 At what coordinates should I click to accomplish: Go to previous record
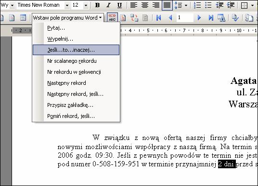click(x=170, y=18)
